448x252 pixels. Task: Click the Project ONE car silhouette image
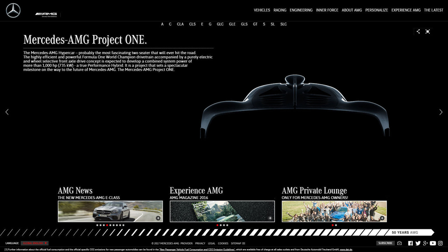pos(295,106)
